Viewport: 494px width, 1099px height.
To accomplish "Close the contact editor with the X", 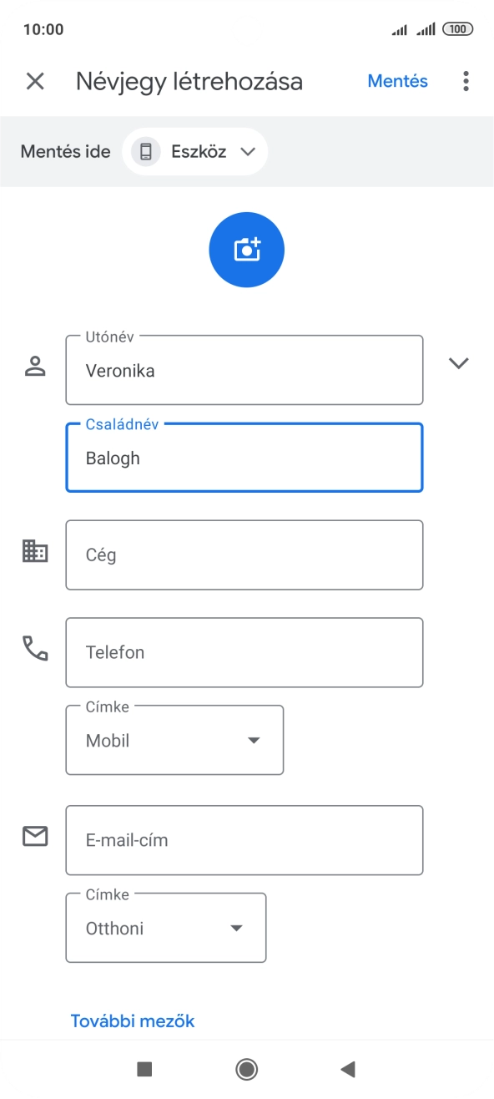I will pyautogui.click(x=34, y=81).
